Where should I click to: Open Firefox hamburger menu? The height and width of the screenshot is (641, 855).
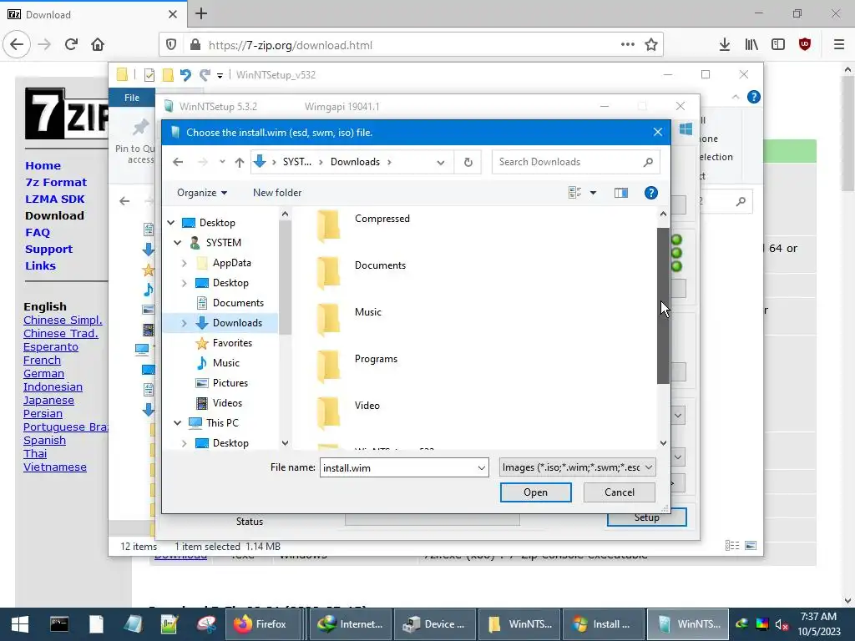click(x=839, y=45)
